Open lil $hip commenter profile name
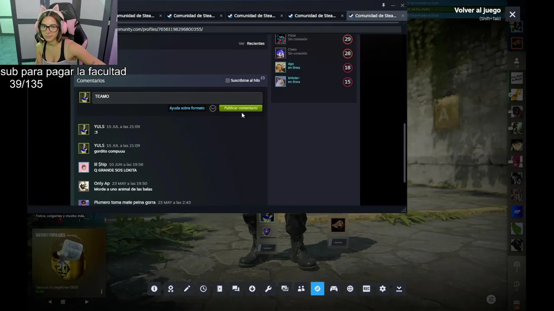Viewport: 554px width, 311px height. (x=100, y=165)
